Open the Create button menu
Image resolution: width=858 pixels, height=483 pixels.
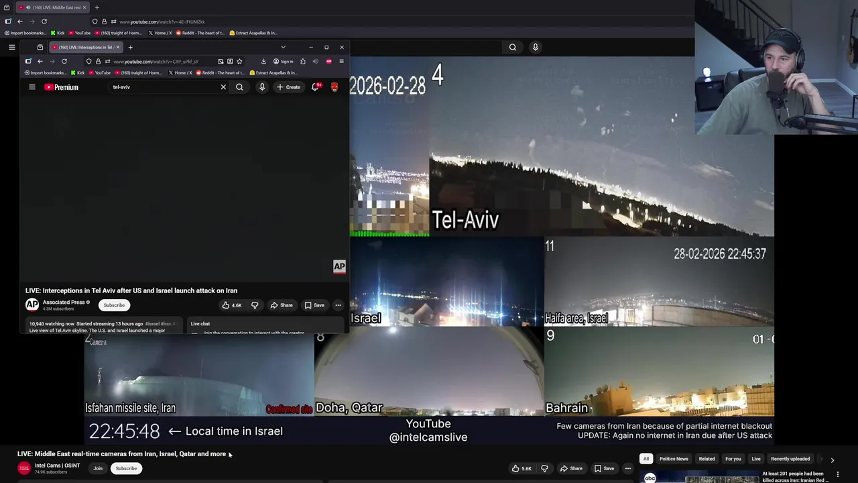pyautogui.click(x=288, y=87)
